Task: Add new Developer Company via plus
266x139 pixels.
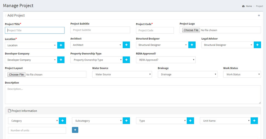Action: 61,60
